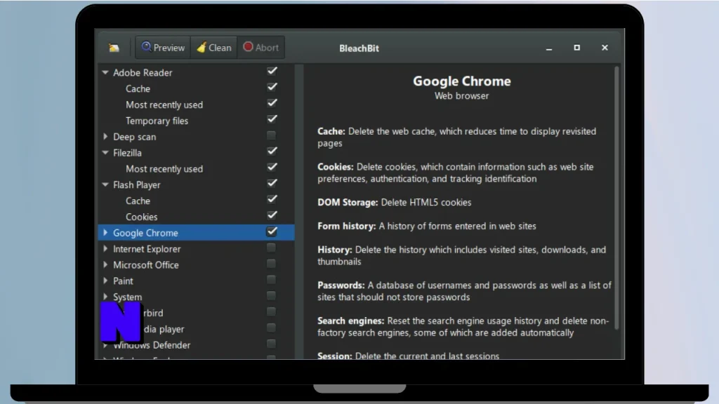719x404 pixels.
Task: Enable the Windows Defender checkbox
Action: click(x=272, y=344)
